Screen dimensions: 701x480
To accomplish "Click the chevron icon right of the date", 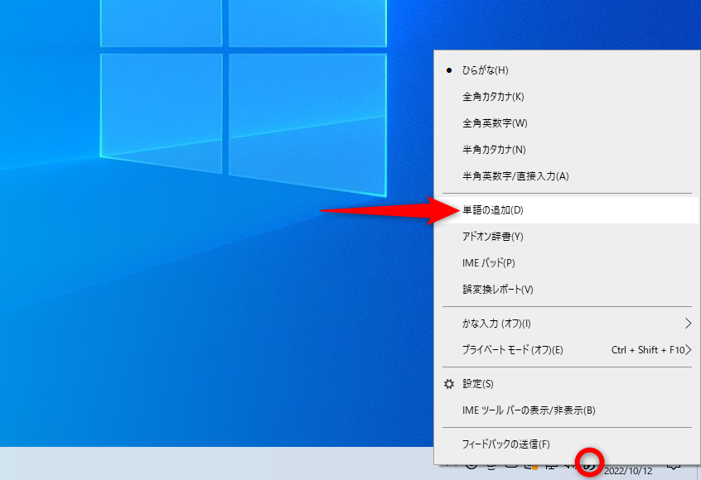I will tap(674, 468).
